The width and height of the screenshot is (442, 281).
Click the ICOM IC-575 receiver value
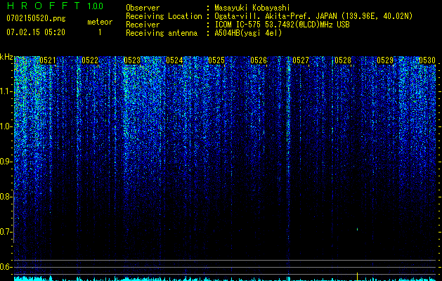[x=282, y=25]
